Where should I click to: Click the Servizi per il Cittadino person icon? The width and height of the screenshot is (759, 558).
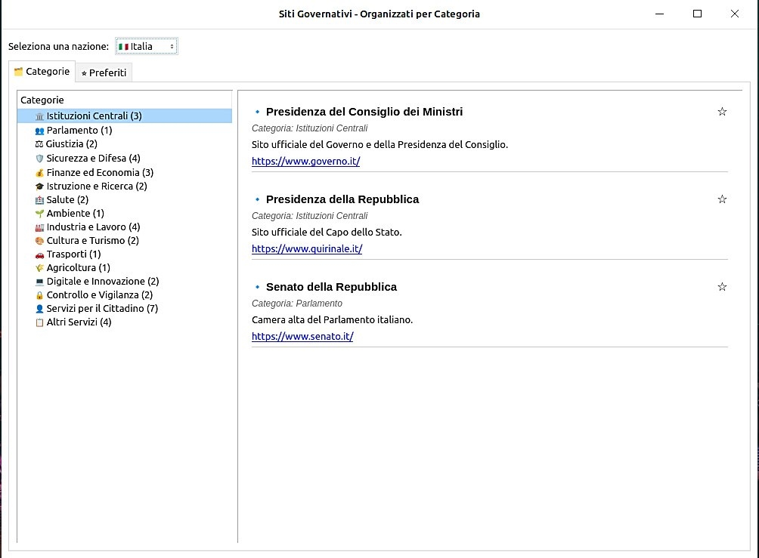(x=40, y=309)
